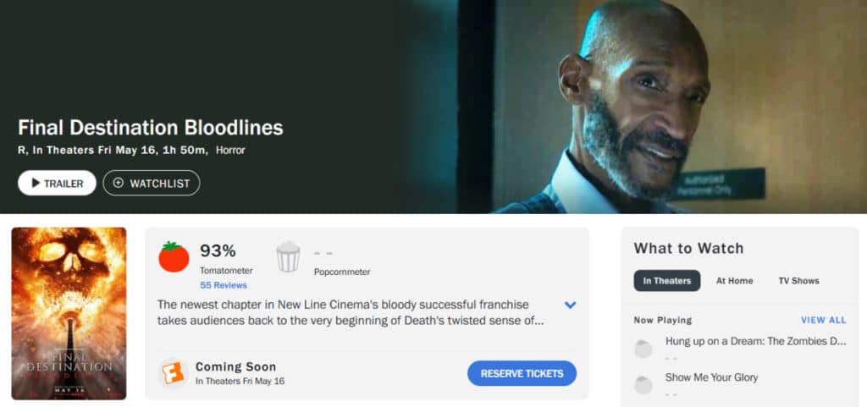The image size is (867, 407).
Task: Click the Final Destination Bloodlines poster thumbnail
Action: coord(69,313)
